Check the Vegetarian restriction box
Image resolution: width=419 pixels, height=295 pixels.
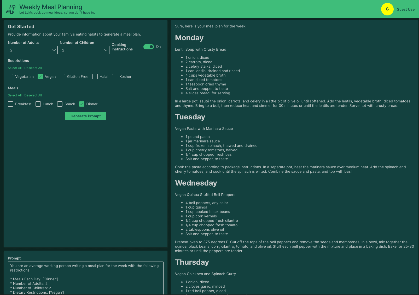coord(10,77)
